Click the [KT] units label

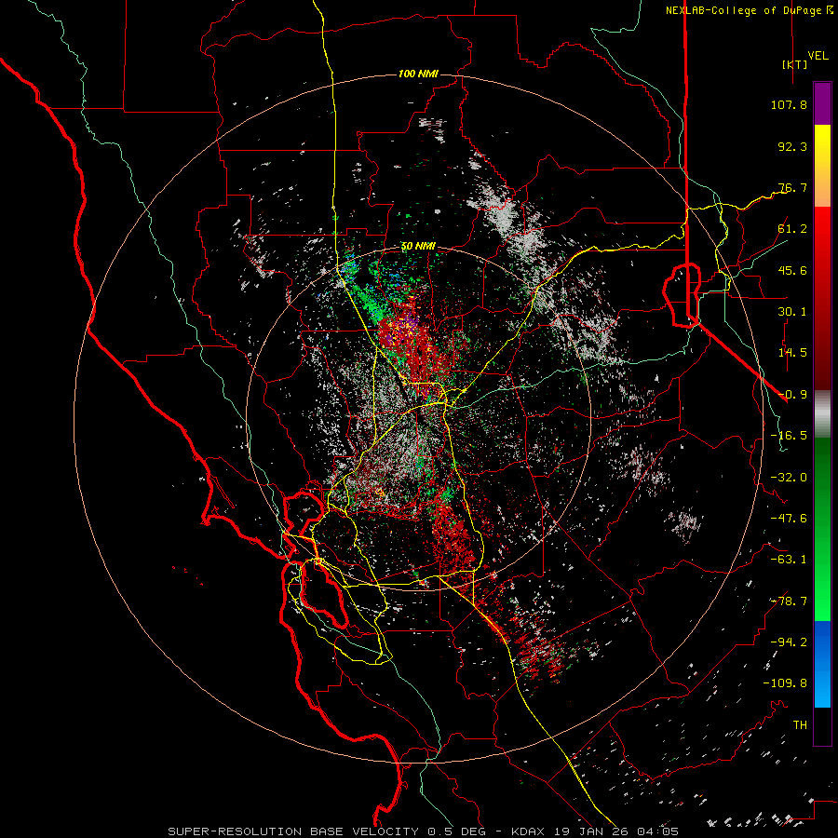(x=794, y=64)
